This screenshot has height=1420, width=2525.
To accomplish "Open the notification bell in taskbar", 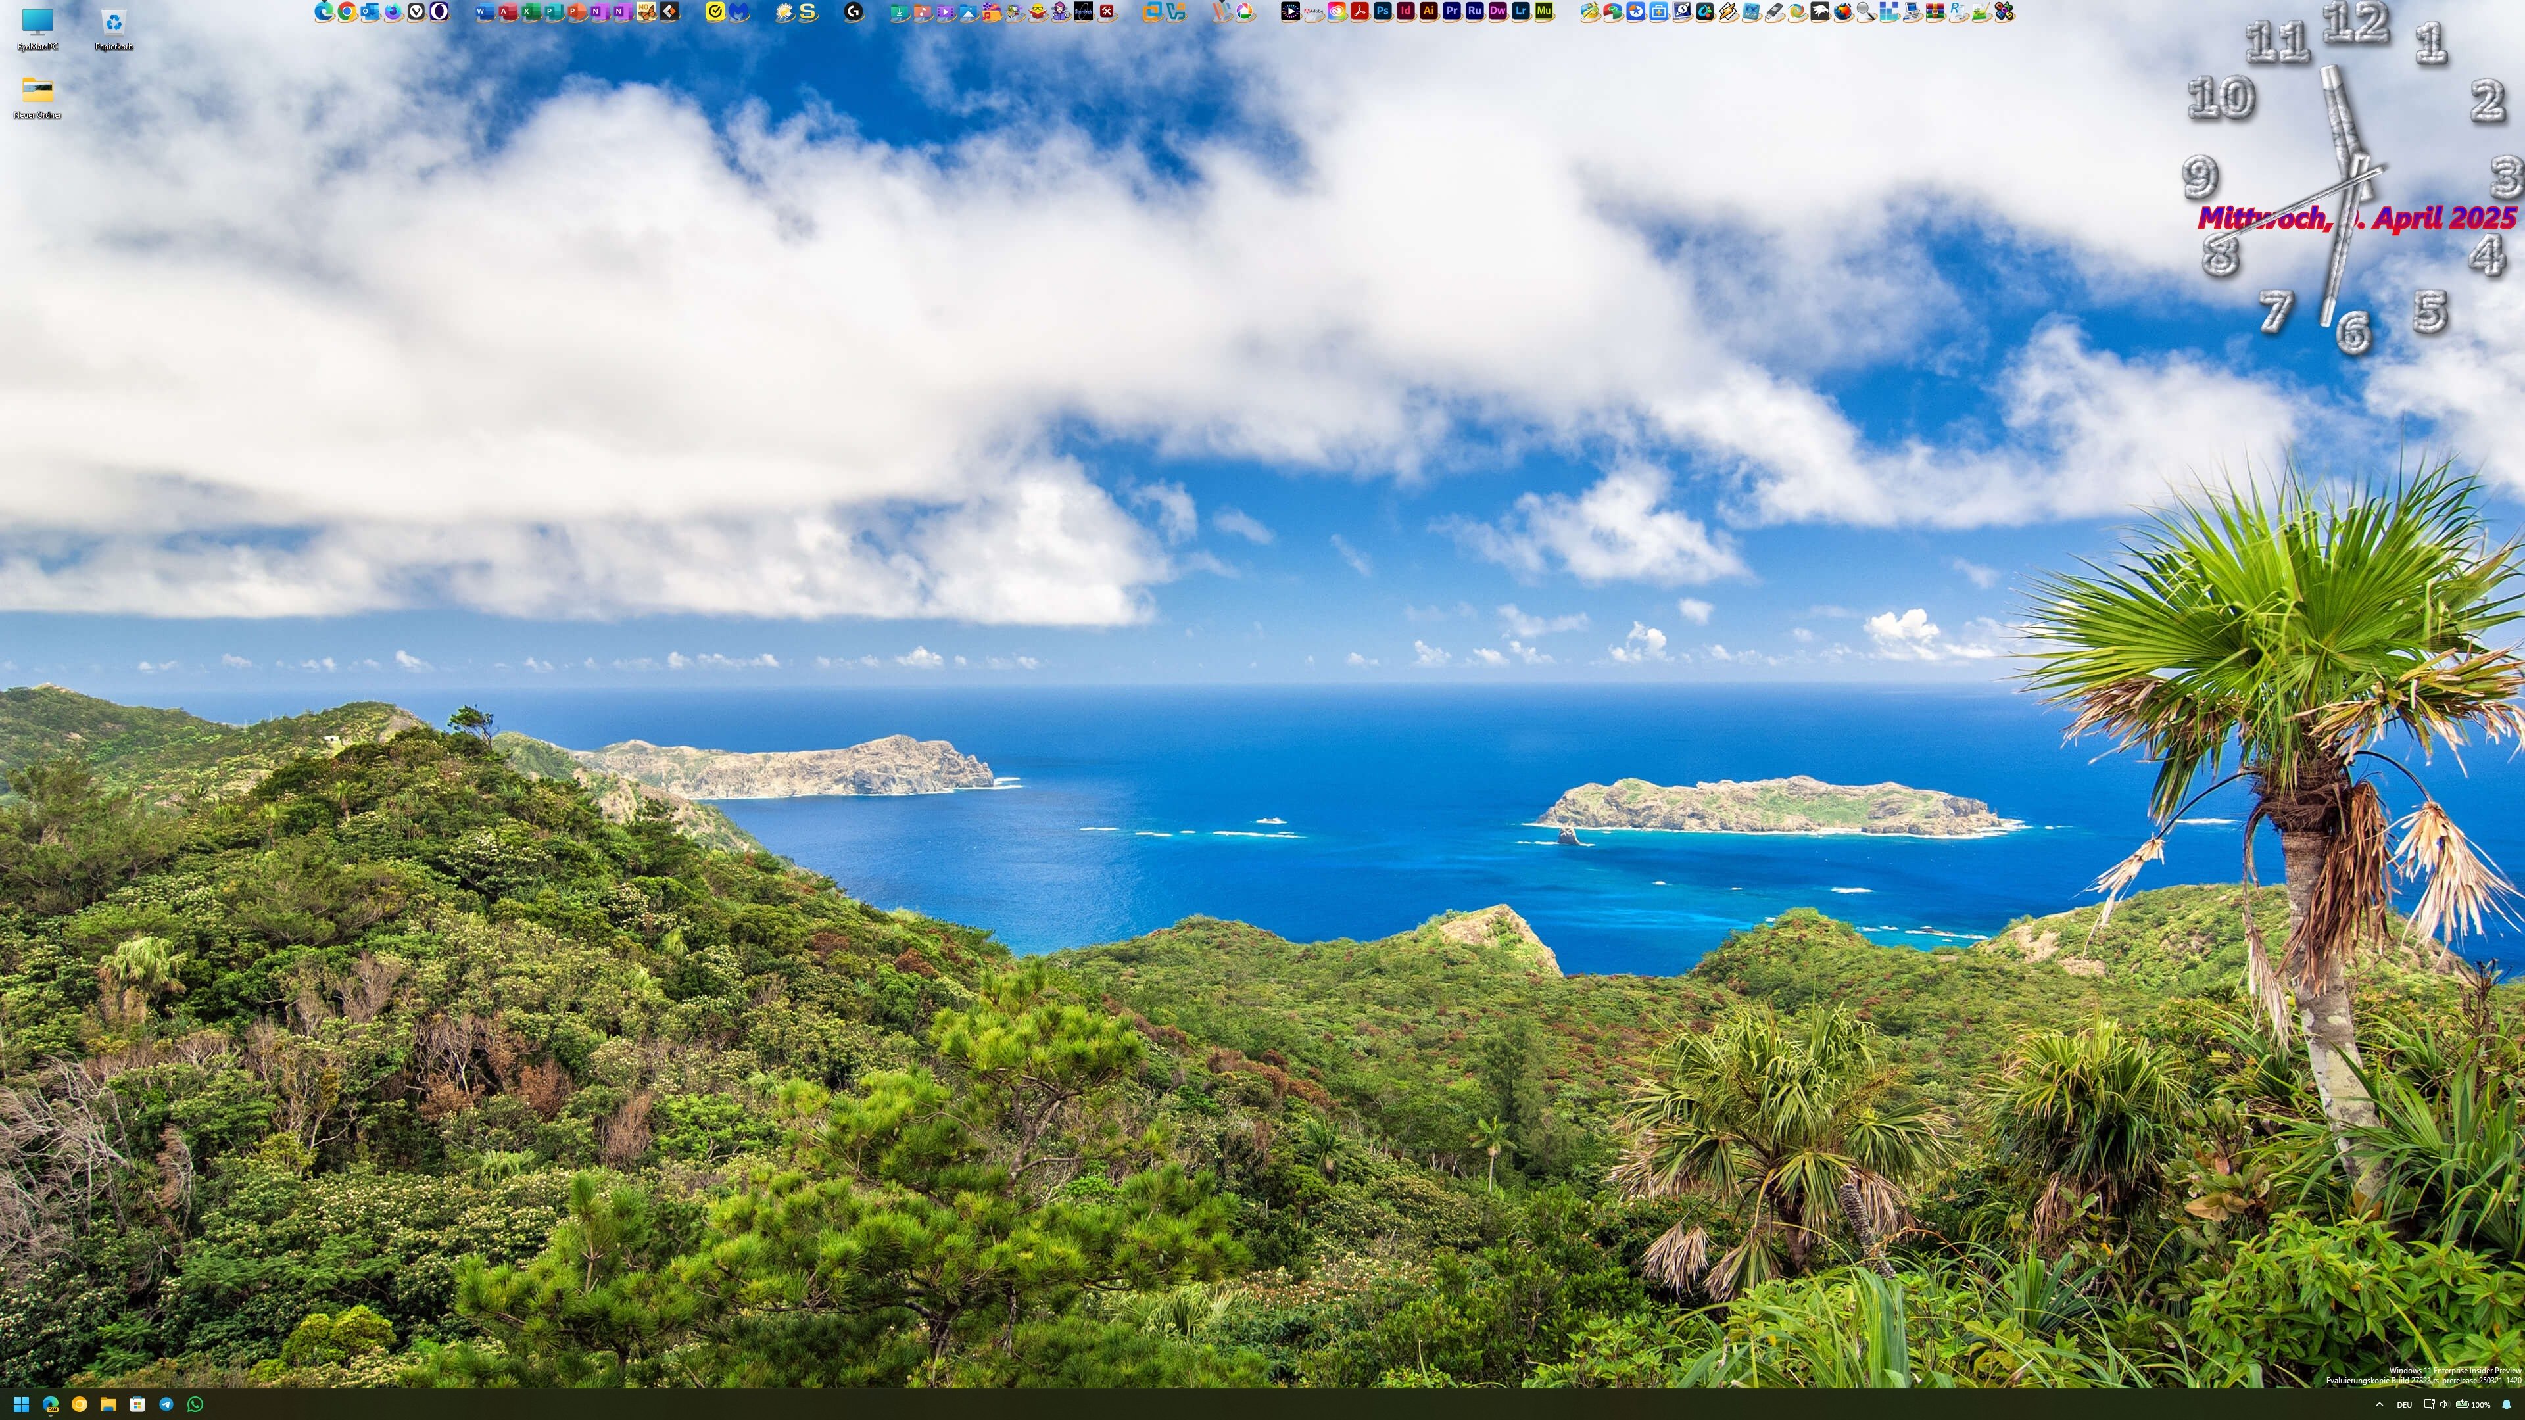I will tap(2507, 1404).
